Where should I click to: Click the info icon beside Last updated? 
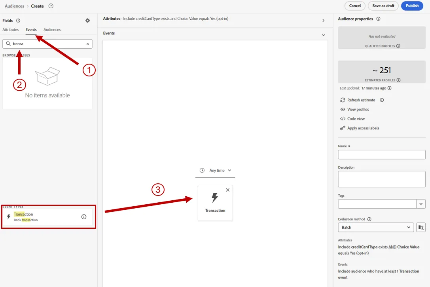point(389,88)
